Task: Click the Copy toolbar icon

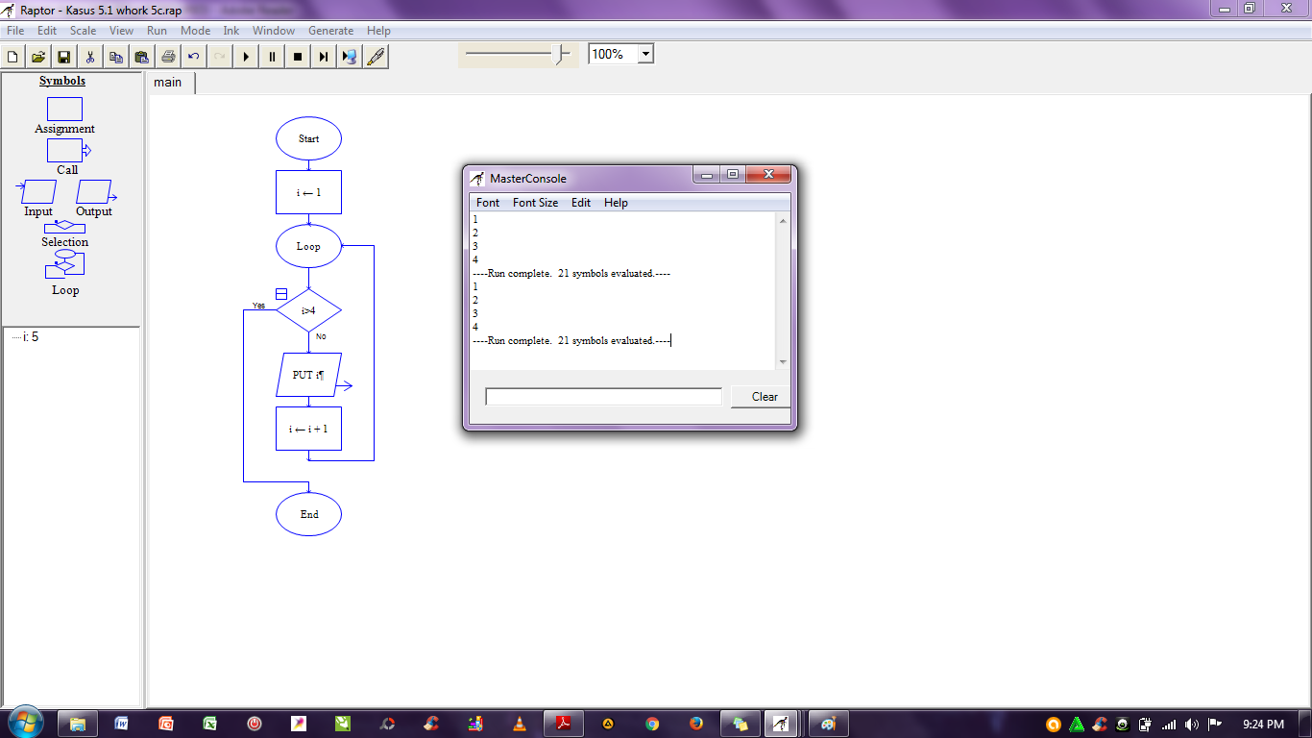Action: (116, 57)
